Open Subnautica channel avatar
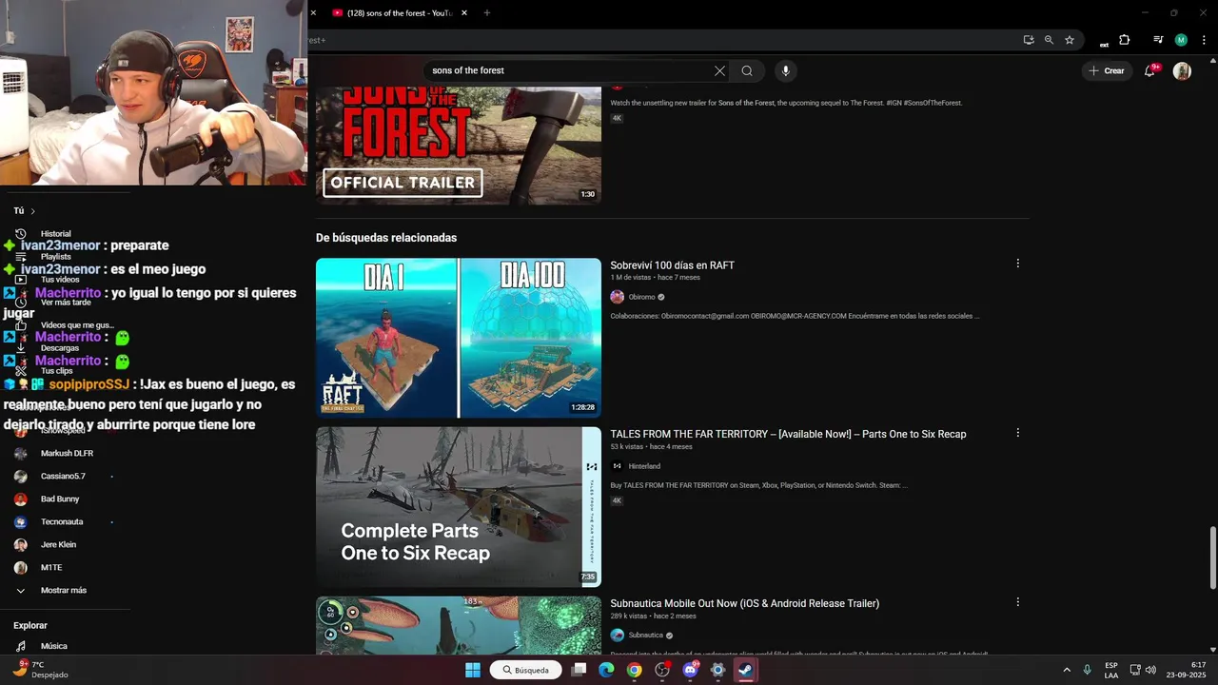 click(617, 635)
